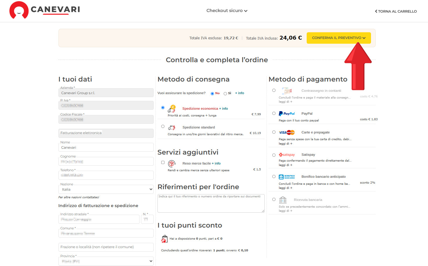Image resolution: width=428 pixels, height=266 pixels.
Task: Click Conferma il preventivo button
Action: coord(339,38)
